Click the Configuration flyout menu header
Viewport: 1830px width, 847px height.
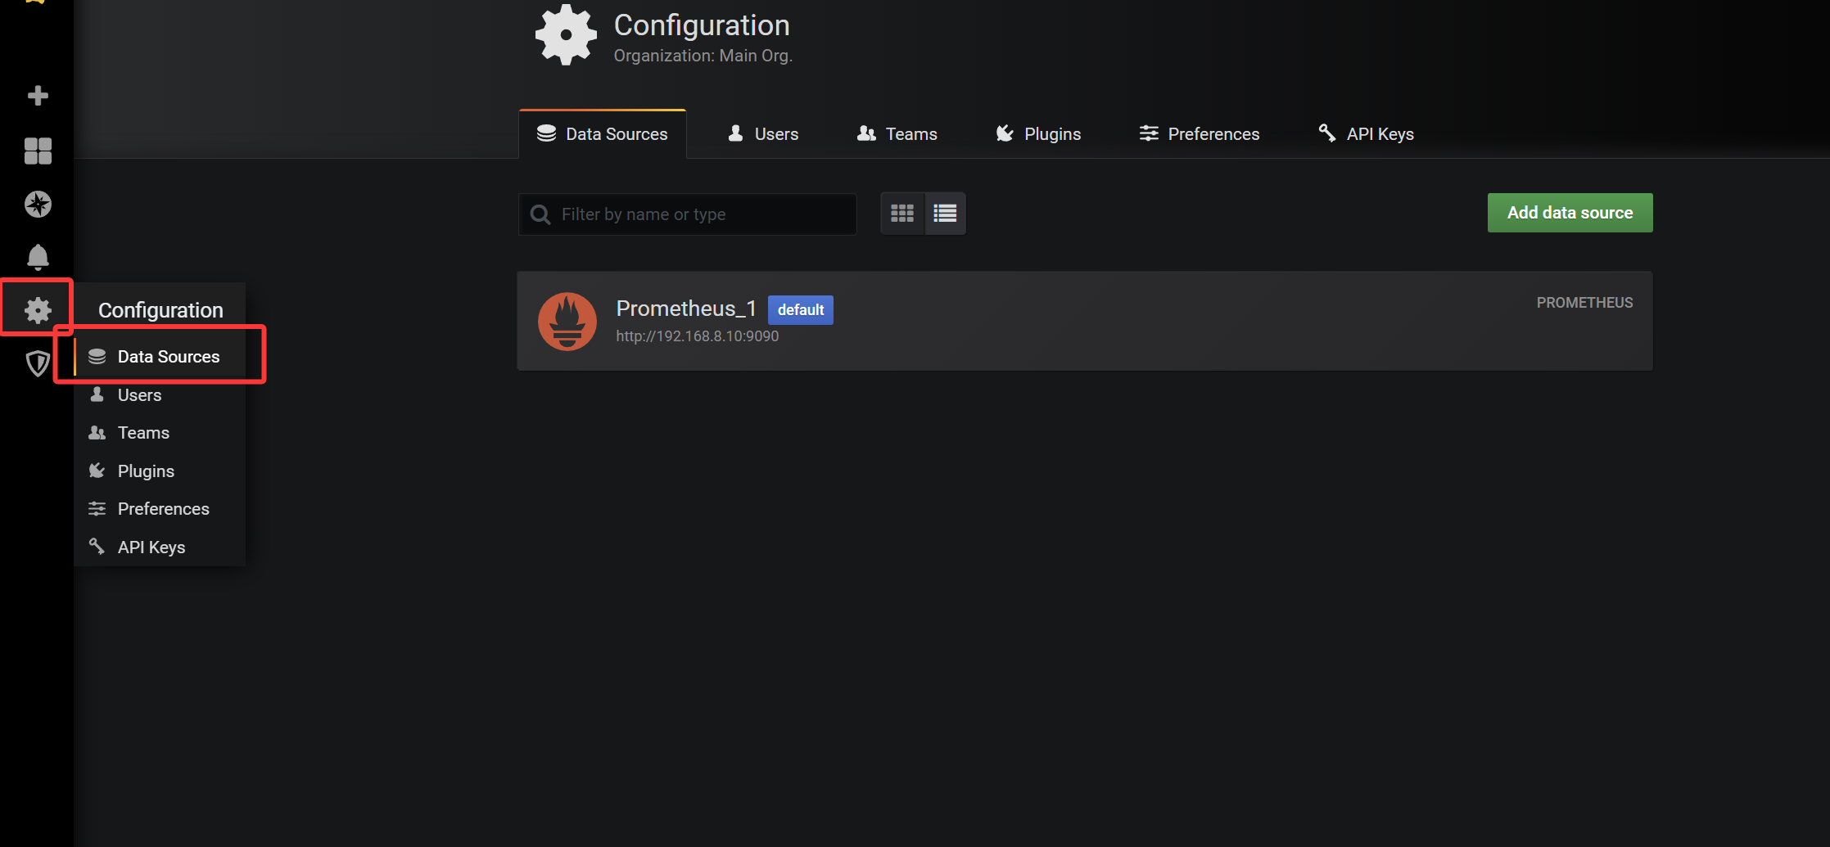(x=160, y=310)
